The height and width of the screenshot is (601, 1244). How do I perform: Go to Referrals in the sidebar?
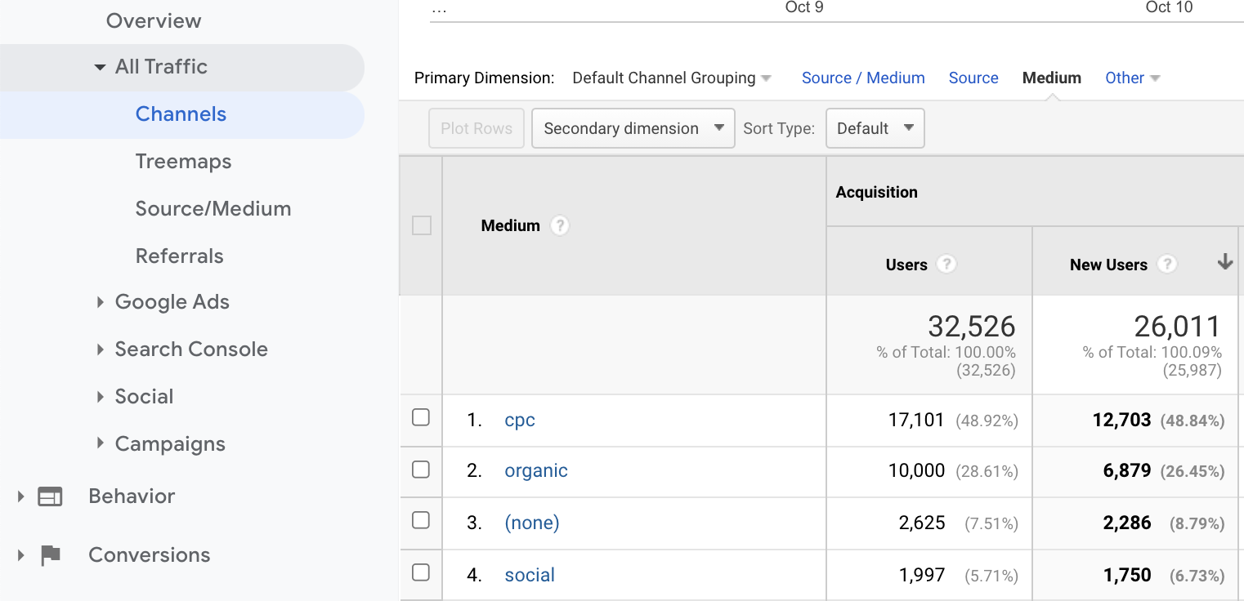coord(179,256)
